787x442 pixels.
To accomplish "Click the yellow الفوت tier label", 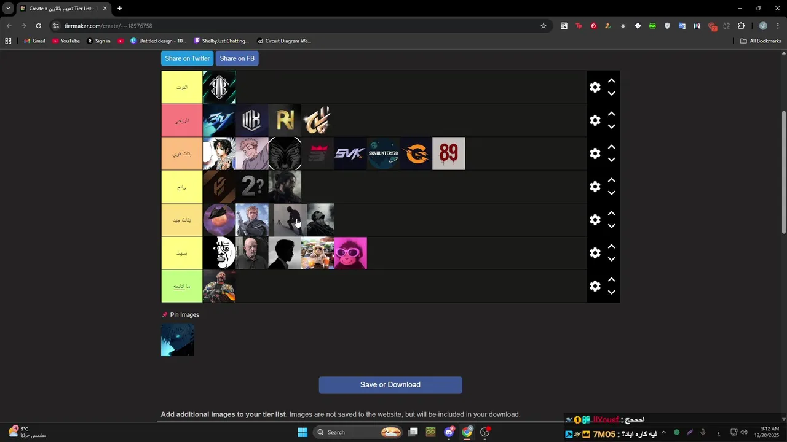I will click(182, 87).
